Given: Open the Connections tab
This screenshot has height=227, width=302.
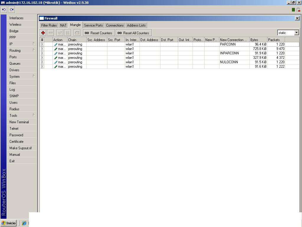Looking at the screenshot, I should (x=115, y=25).
